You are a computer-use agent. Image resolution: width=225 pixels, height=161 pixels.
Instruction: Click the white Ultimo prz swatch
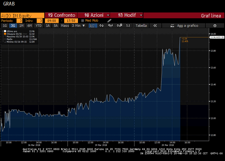tap(5, 31)
